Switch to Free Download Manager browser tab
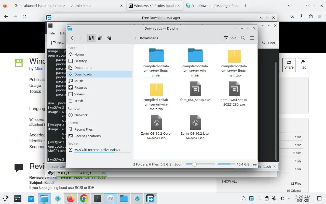326x204 pixels. click(x=212, y=6)
